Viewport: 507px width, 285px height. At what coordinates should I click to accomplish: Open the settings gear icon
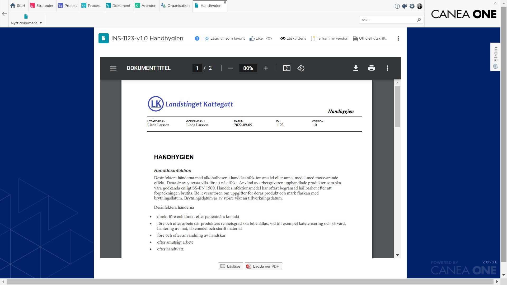click(412, 6)
